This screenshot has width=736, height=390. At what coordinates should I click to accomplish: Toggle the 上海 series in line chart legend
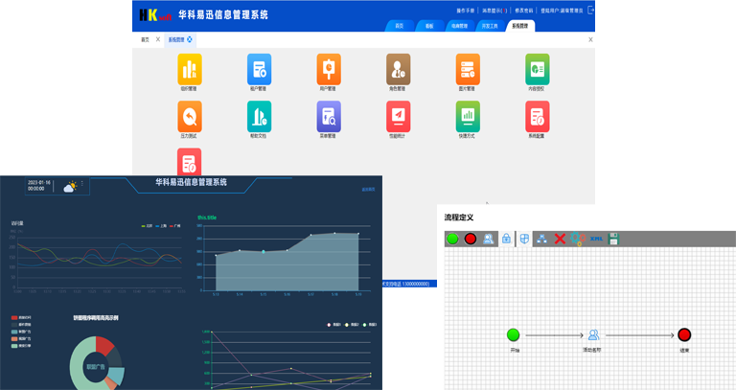click(161, 226)
